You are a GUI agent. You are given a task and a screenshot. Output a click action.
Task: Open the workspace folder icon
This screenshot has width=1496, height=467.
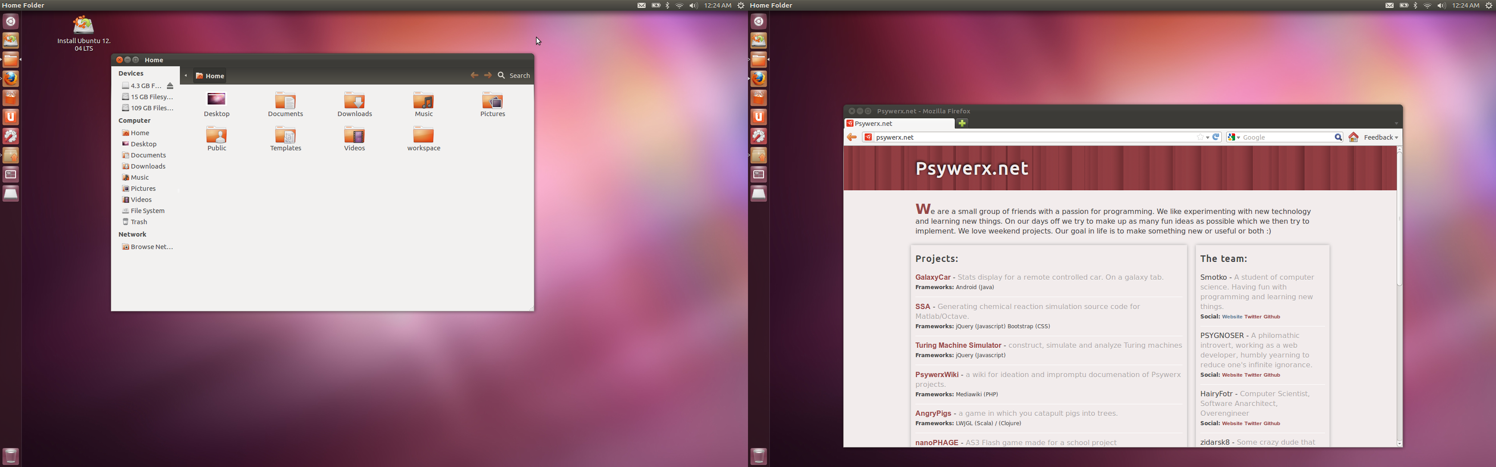coord(423,135)
